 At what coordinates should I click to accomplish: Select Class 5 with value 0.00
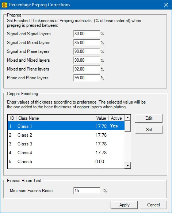(66, 162)
